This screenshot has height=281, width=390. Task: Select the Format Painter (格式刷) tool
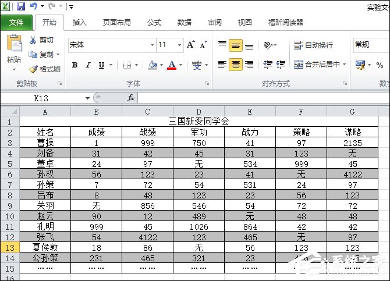click(33, 69)
